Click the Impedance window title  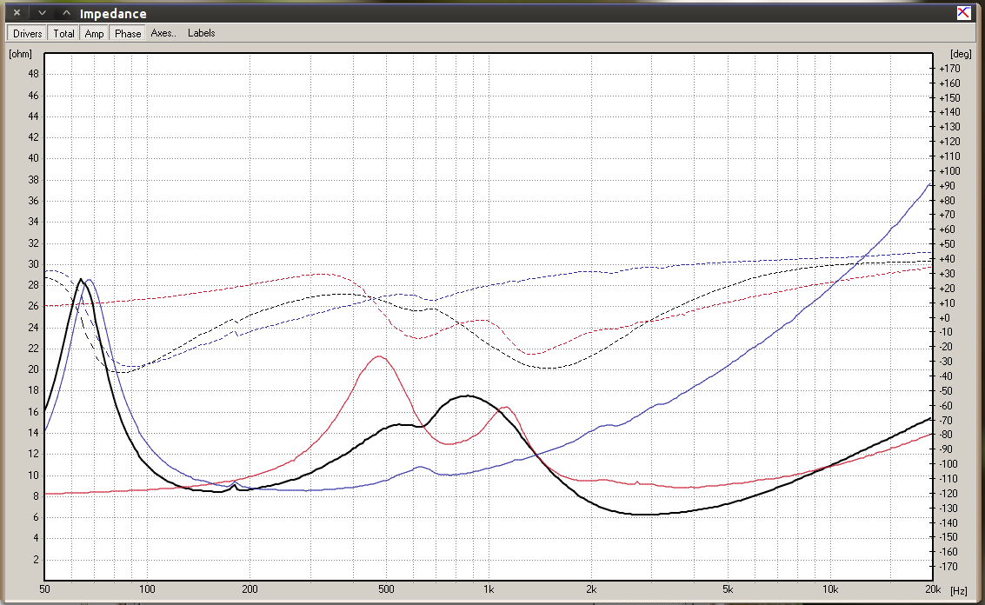(113, 13)
